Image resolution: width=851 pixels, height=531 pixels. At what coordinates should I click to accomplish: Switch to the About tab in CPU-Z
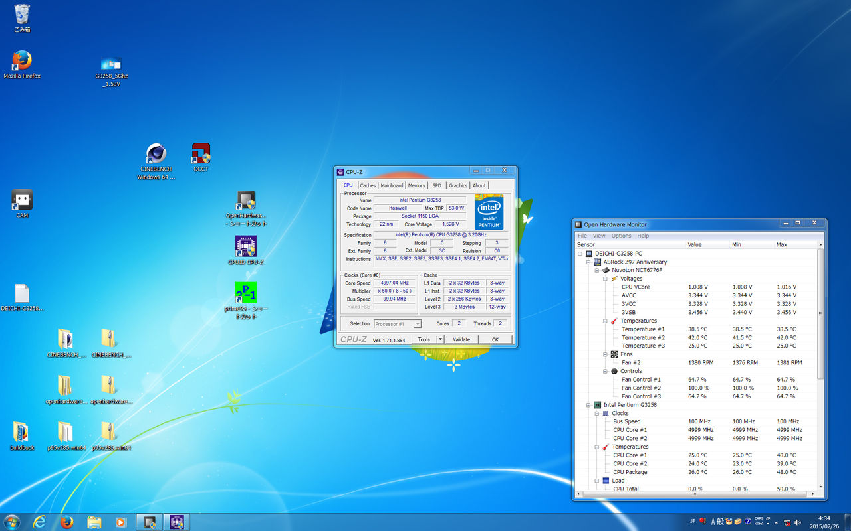[479, 186]
